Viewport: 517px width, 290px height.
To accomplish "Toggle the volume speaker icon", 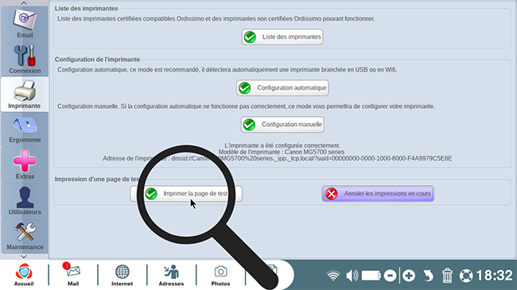I will (x=352, y=276).
